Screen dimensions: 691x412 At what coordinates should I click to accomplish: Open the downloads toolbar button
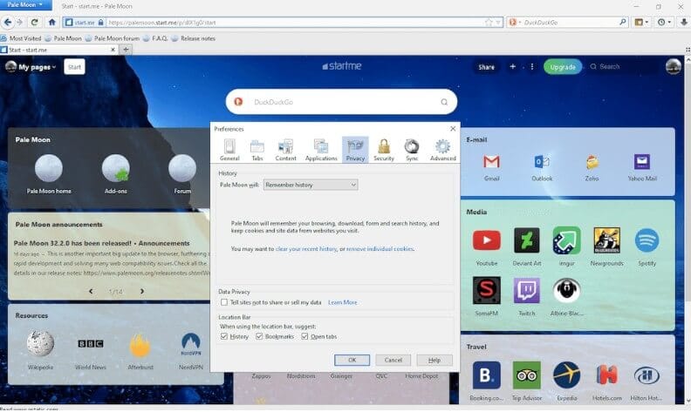coord(683,22)
